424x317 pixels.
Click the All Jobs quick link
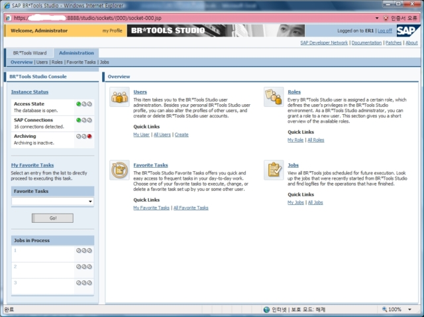[315, 202]
